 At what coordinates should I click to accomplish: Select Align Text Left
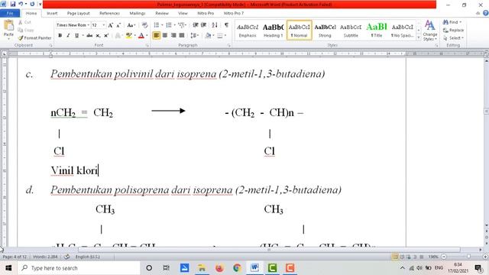tap(156, 36)
